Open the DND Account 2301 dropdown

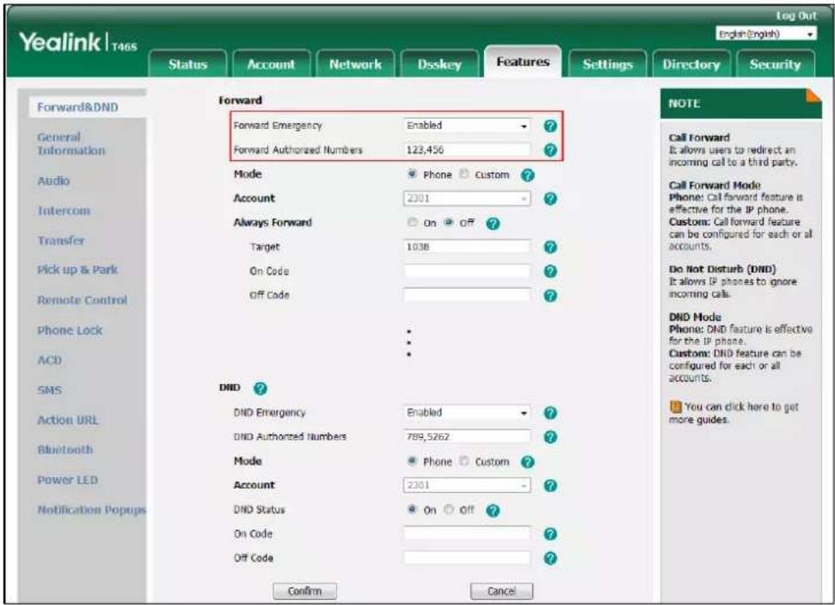466,485
